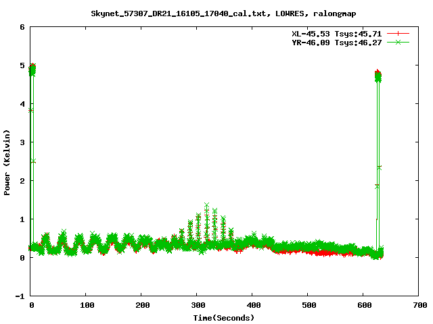Viewport: 433px width, 324px height.
Task: Click the Power (Kelvin) y-axis label
Action: coord(7,163)
